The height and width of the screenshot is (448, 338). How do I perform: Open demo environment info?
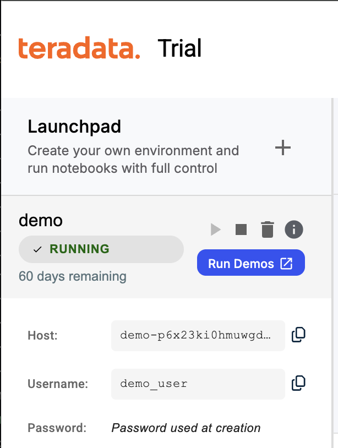click(x=294, y=230)
